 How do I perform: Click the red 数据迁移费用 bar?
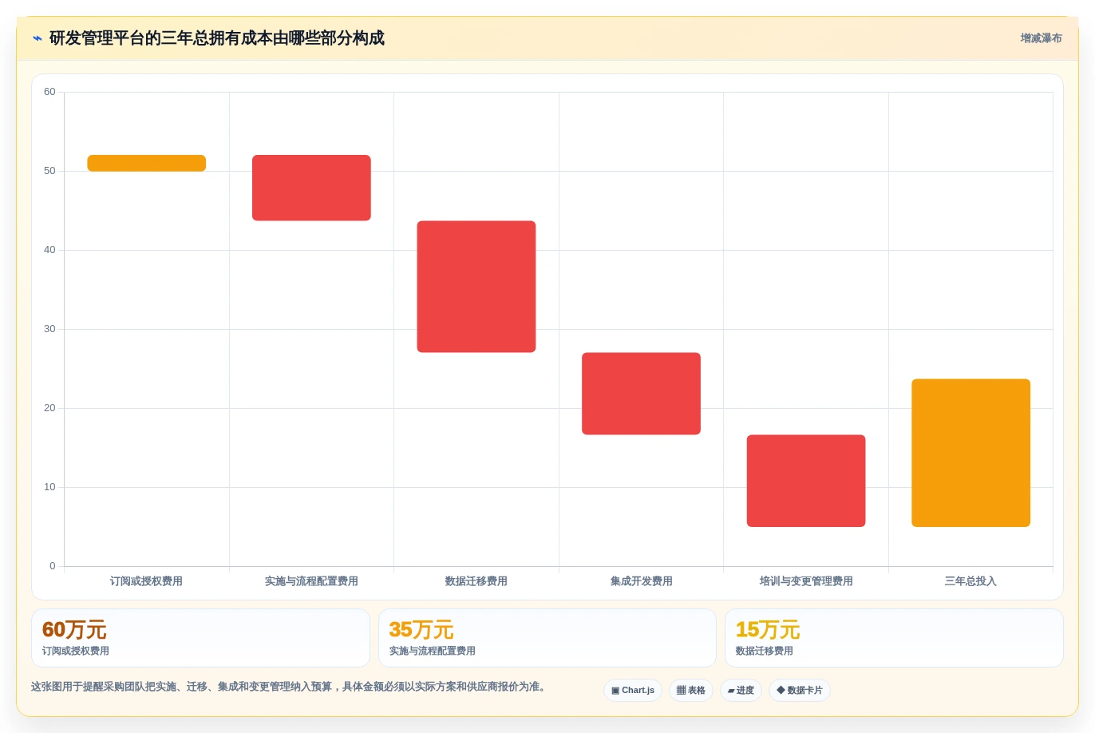pyautogui.click(x=476, y=287)
